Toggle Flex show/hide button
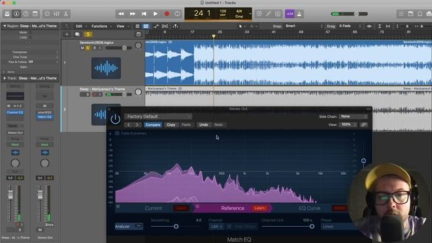The height and width of the screenshot is (243, 432). pos(165,26)
